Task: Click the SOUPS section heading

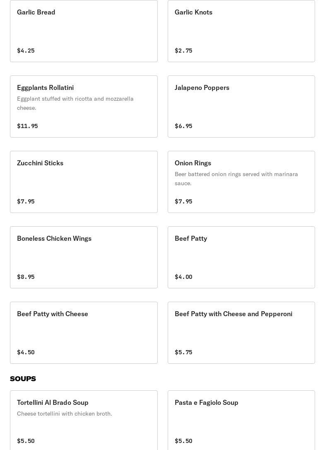Action: point(23,379)
